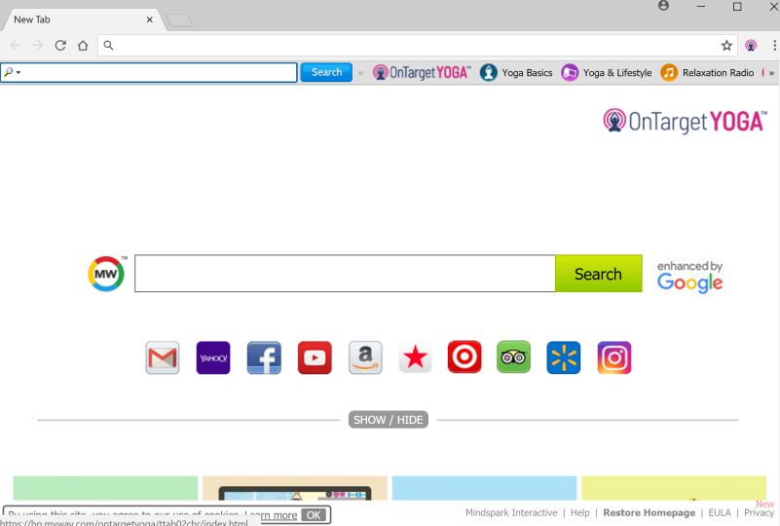Go to the browser home page icon

tap(83, 45)
